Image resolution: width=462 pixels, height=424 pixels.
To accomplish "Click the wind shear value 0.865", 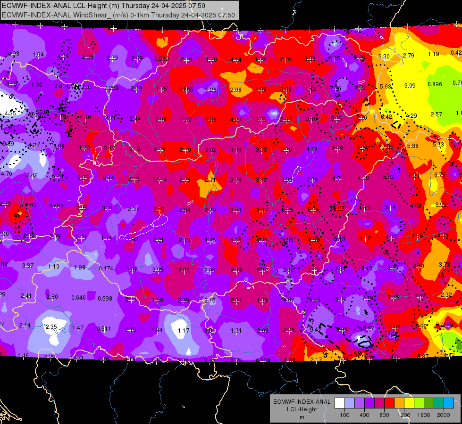I will click(186, 89).
